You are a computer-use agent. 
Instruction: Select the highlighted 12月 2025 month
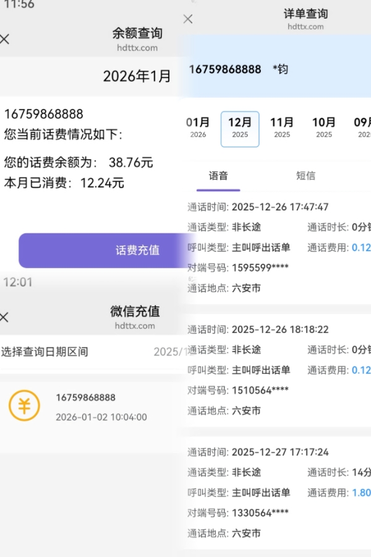point(240,128)
